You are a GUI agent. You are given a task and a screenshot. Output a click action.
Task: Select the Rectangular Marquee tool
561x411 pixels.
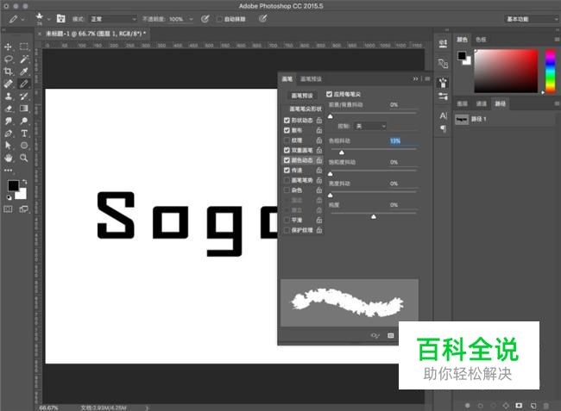click(24, 47)
